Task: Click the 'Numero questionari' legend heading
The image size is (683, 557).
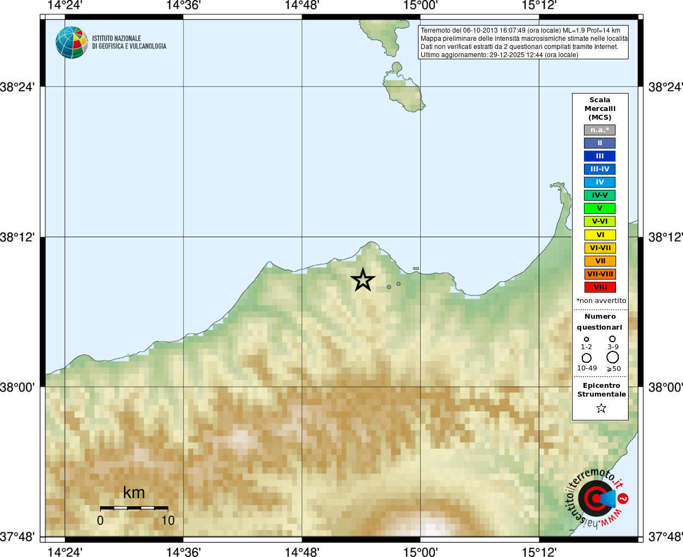Action: click(x=600, y=321)
